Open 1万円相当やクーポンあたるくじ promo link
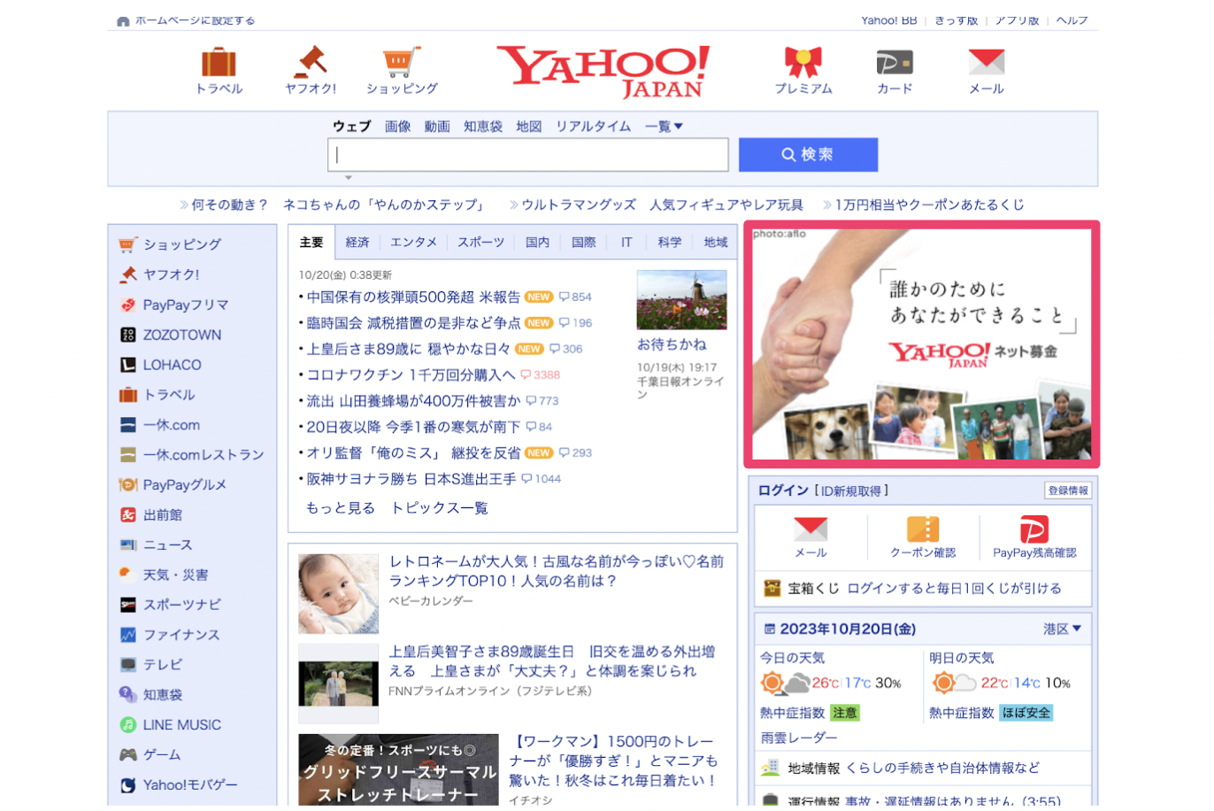Screen dimensions: 1214x811 coord(929,205)
